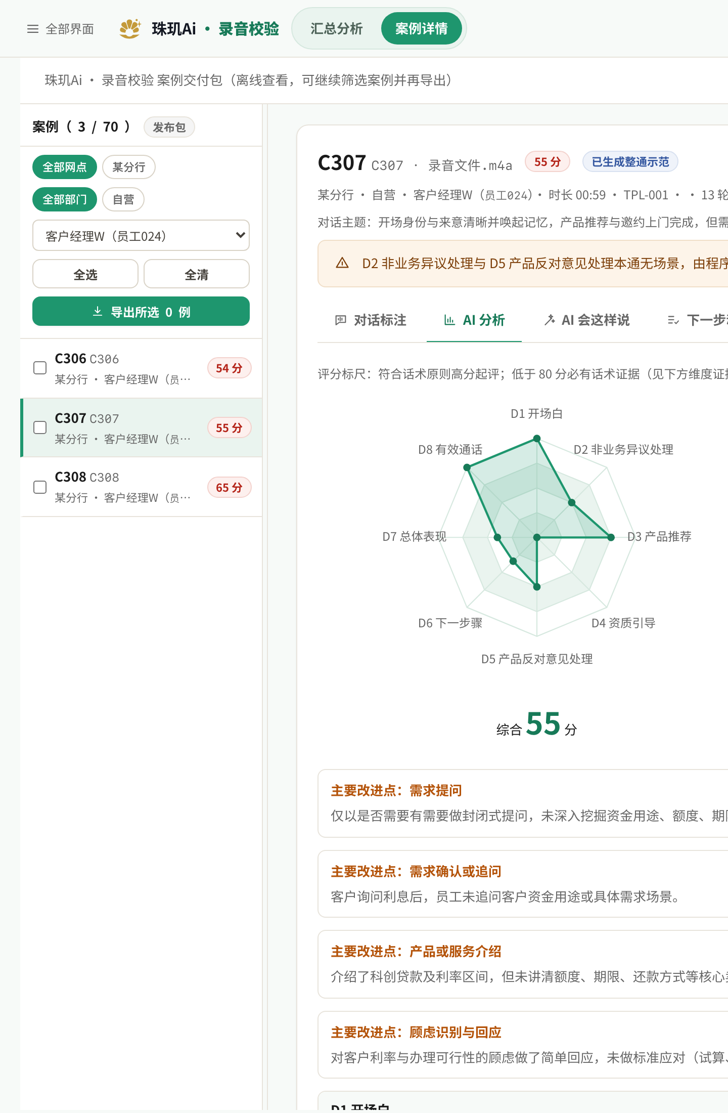This screenshot has width=728, height=1113.
Task: Open the AI 会这样说 tab
Action: (x=587, y=320)
